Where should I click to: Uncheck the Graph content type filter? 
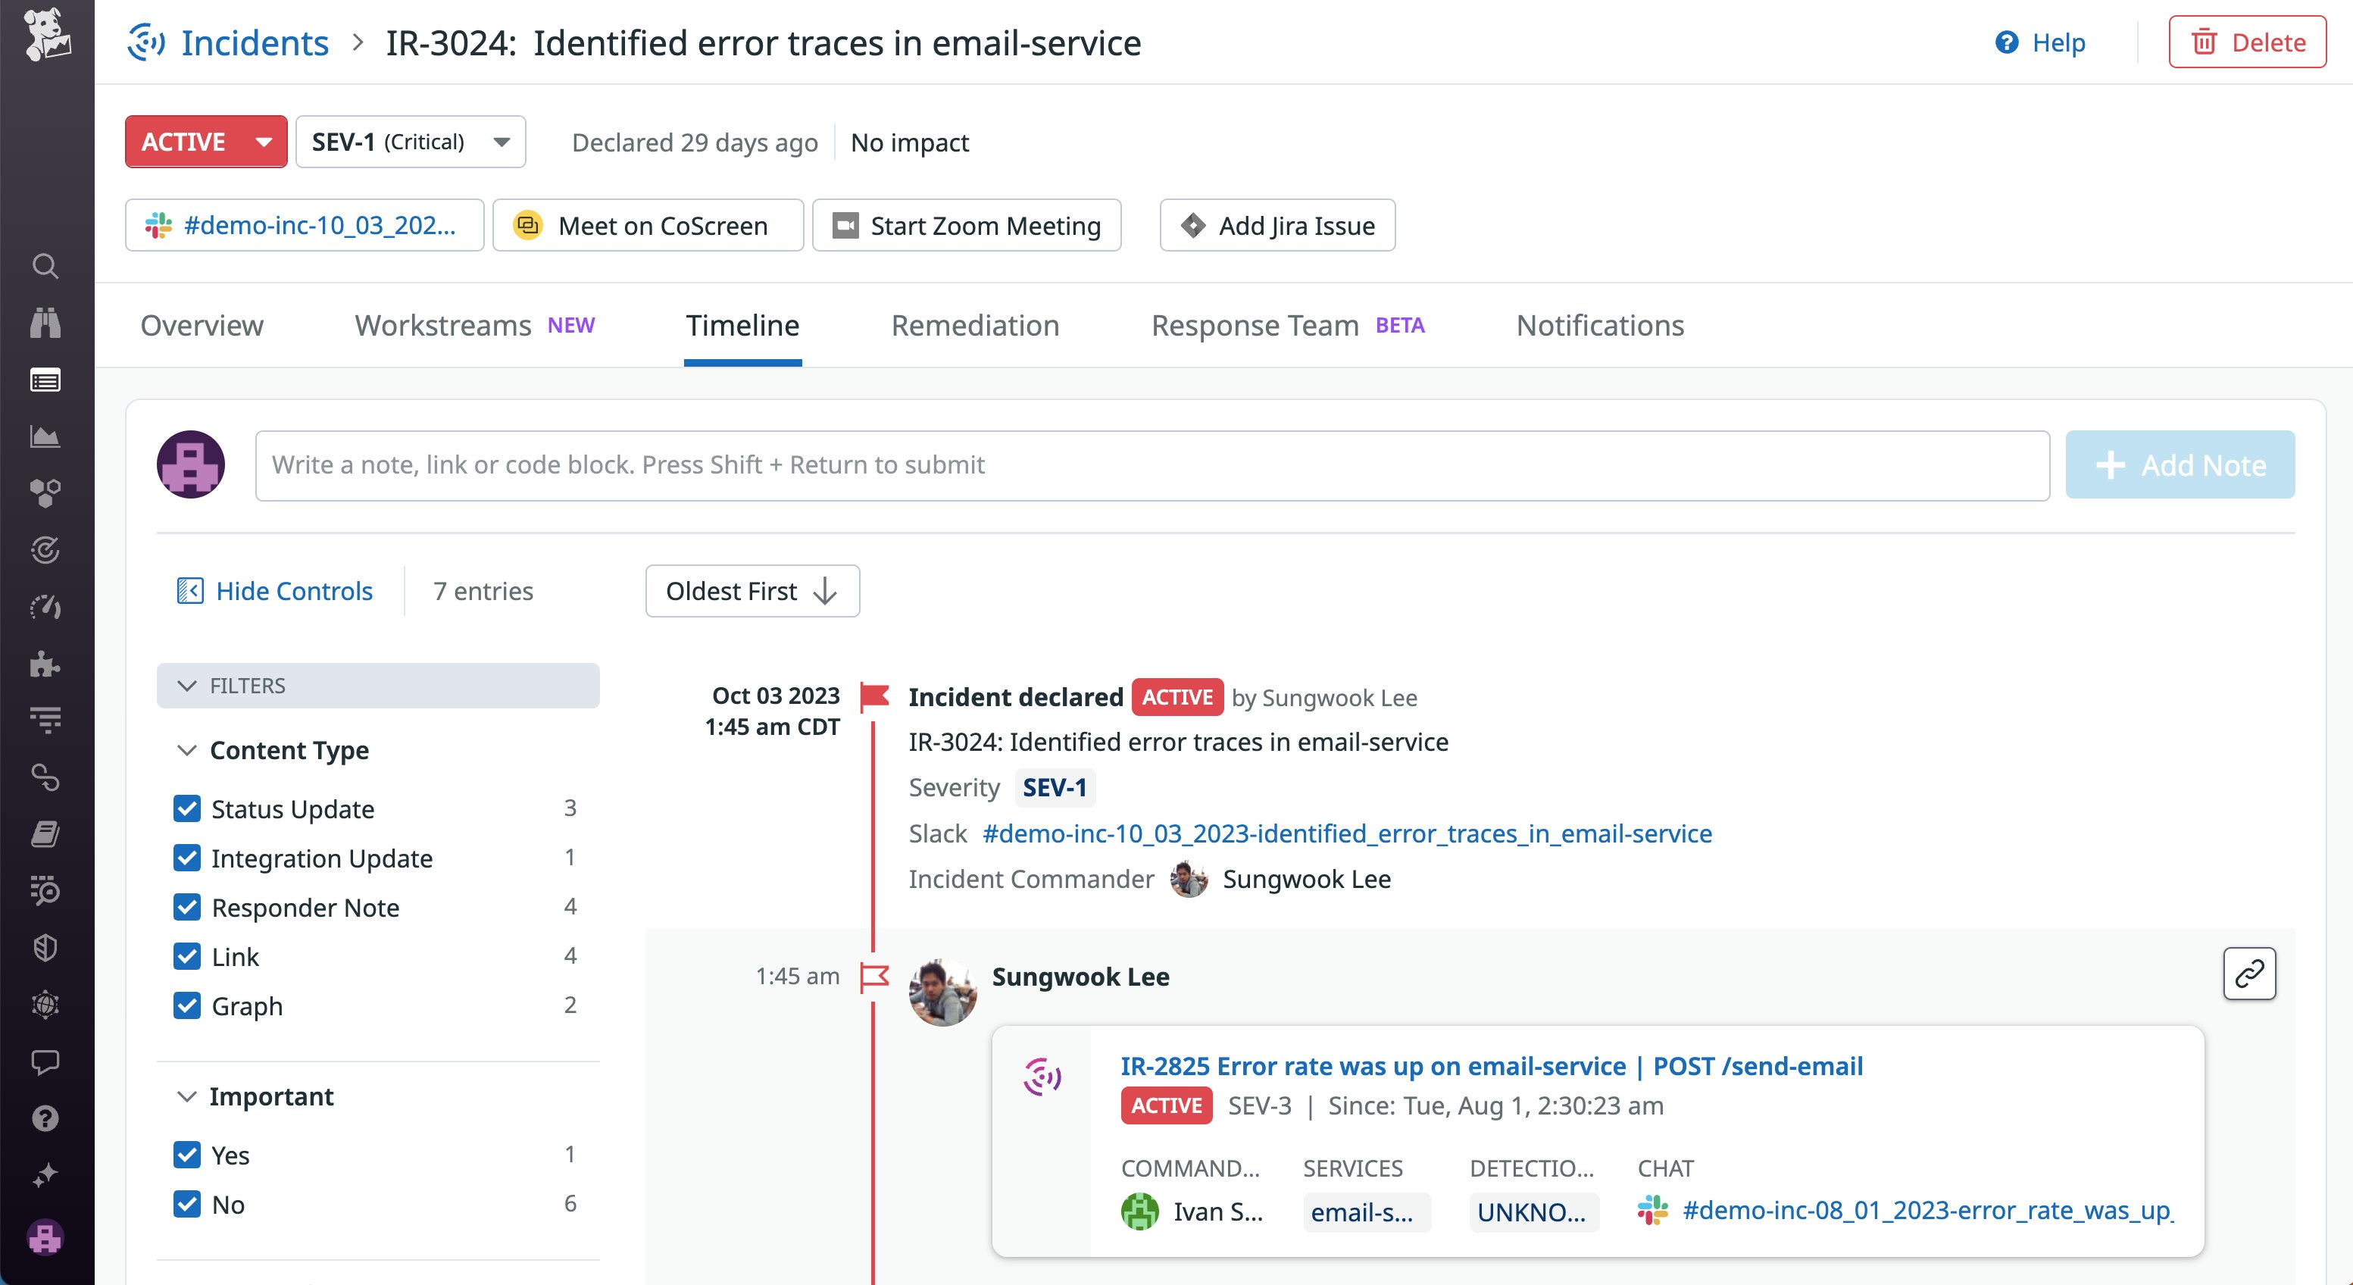coord(187,1005)
